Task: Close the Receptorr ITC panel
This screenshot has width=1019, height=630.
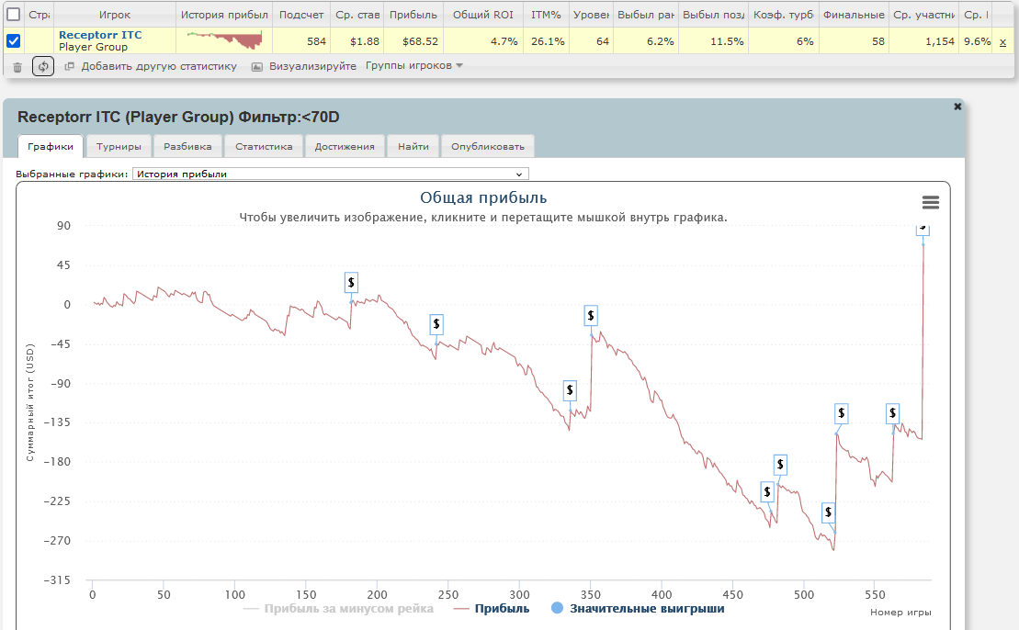Action: pos(957,107)
